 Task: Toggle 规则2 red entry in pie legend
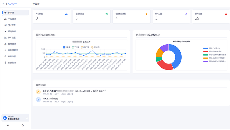(x=212, y=52)
